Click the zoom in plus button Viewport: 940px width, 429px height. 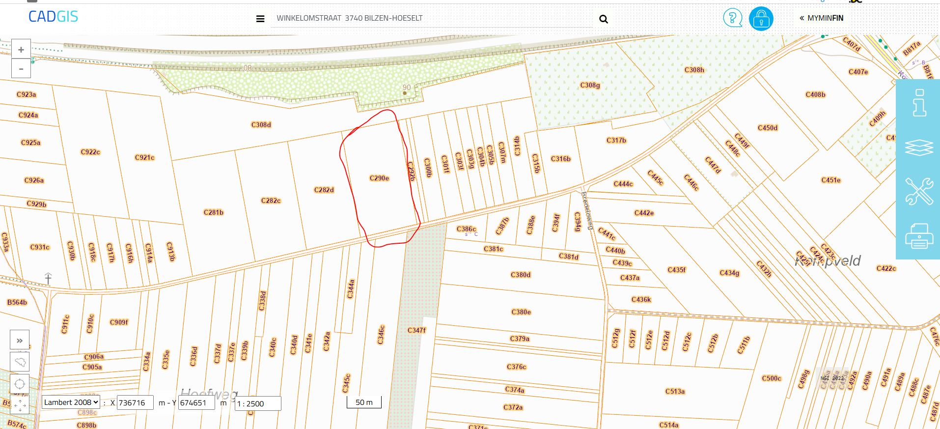(x=21, y=50)
